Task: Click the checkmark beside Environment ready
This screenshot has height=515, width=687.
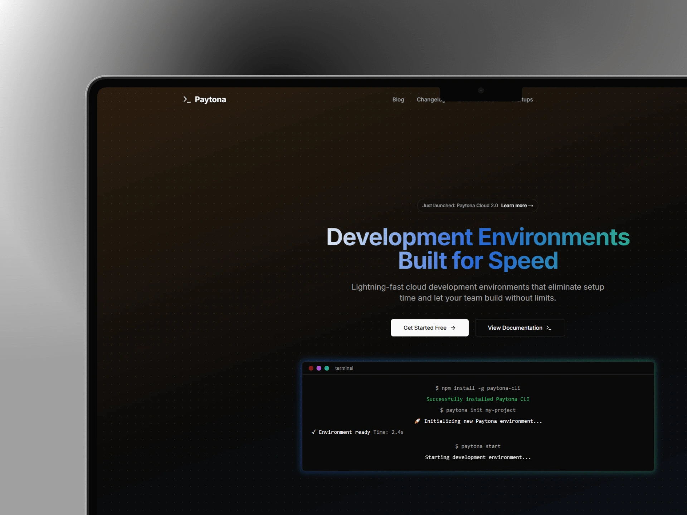Action: click(313, 432)
